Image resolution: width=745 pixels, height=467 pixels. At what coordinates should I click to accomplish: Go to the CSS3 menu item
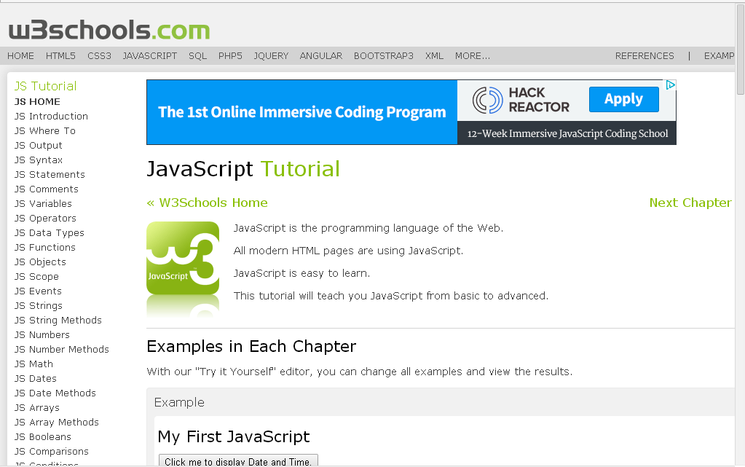point(99,55)
